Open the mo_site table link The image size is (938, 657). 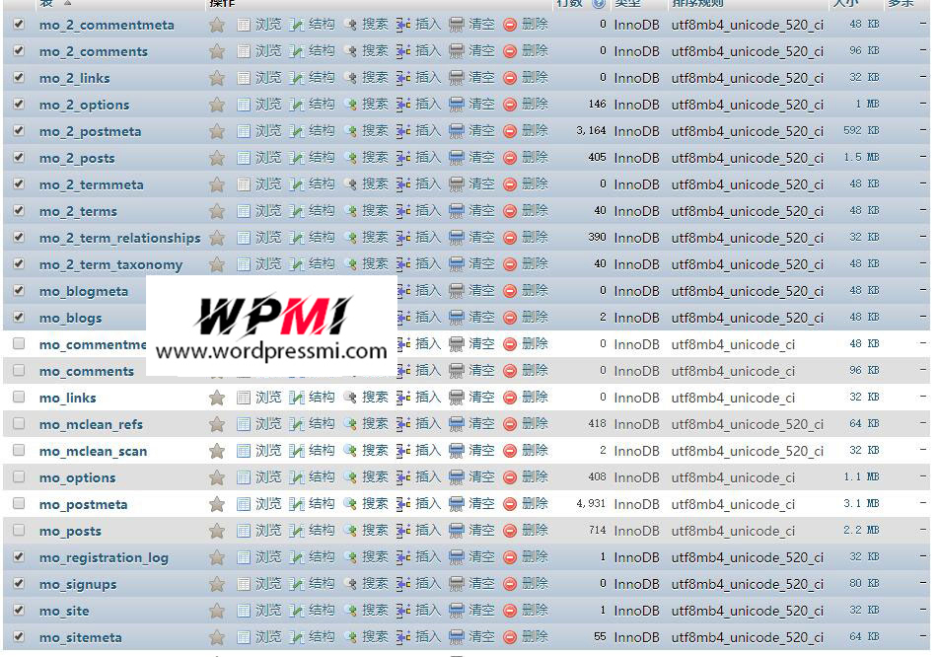click(64, 611)
